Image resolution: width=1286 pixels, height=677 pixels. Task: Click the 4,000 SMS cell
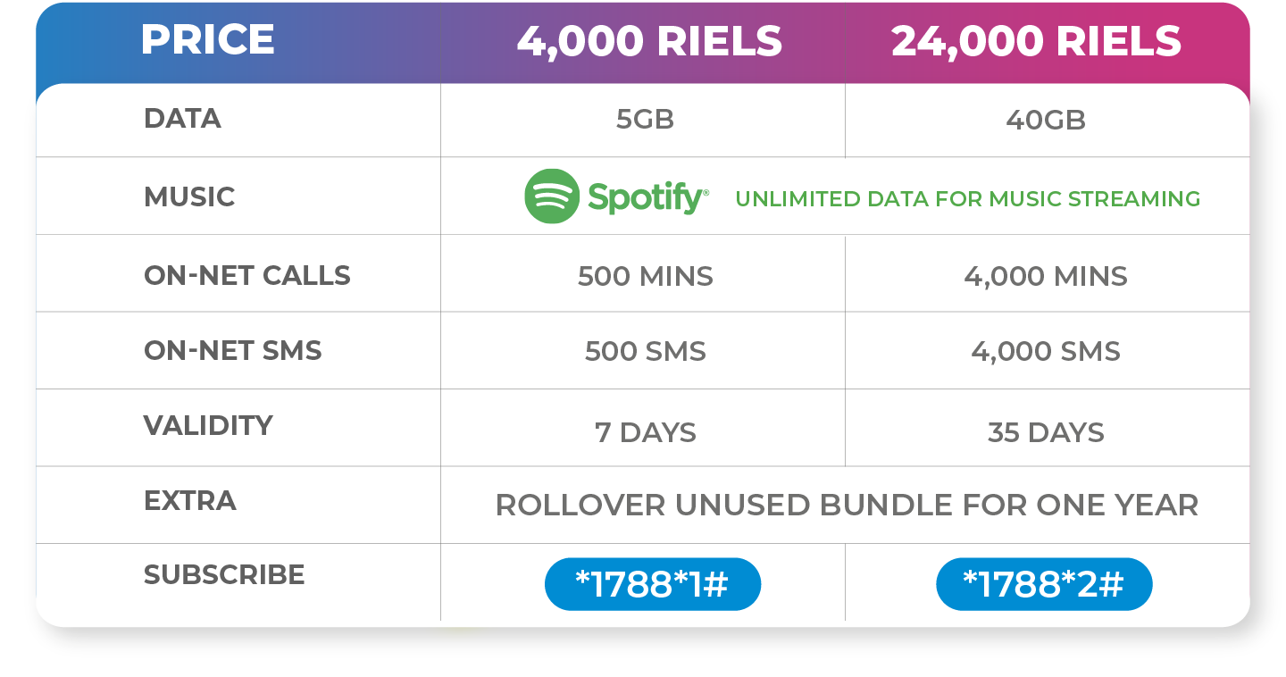[1046, 351]
